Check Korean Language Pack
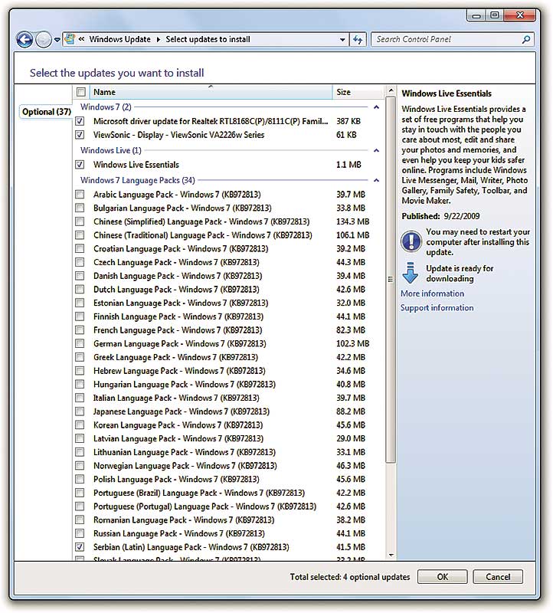This screenshot has height=613, width=553. (x=80, y=425)
